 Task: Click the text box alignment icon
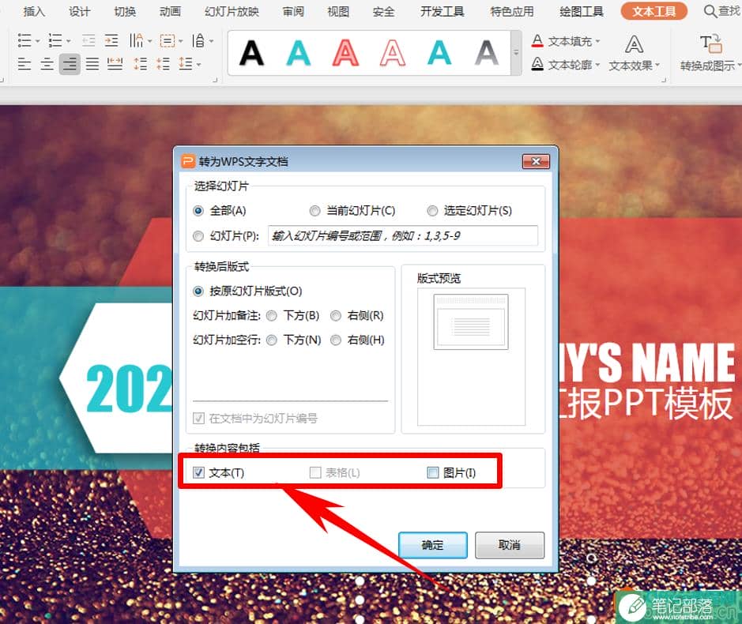[x=167, y=41]
